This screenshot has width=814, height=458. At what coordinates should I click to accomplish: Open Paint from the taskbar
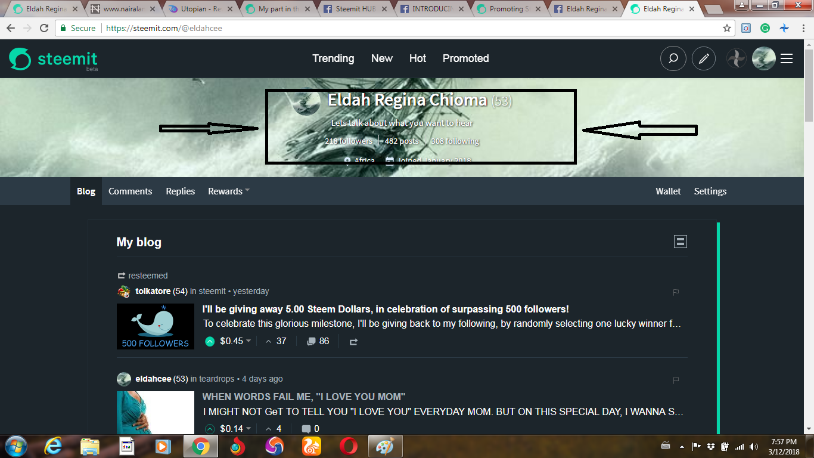pyautogui.click(x=386, y=446)
